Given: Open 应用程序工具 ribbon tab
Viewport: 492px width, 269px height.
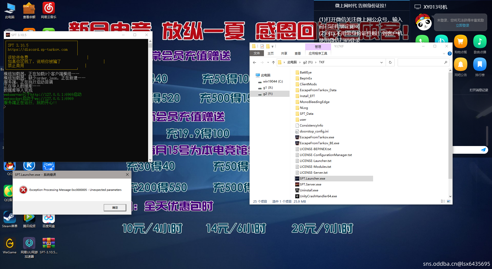Looking at the screenshot, I should tap(318, 53).
